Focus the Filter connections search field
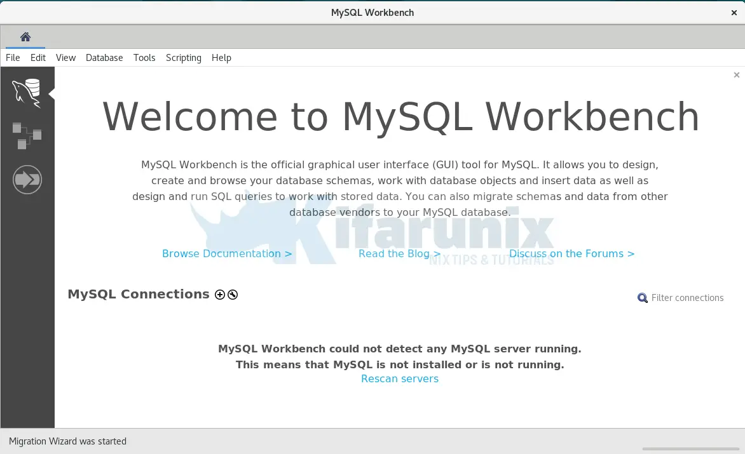The width and height of the screenshot is (745, 454). [687, 298]
